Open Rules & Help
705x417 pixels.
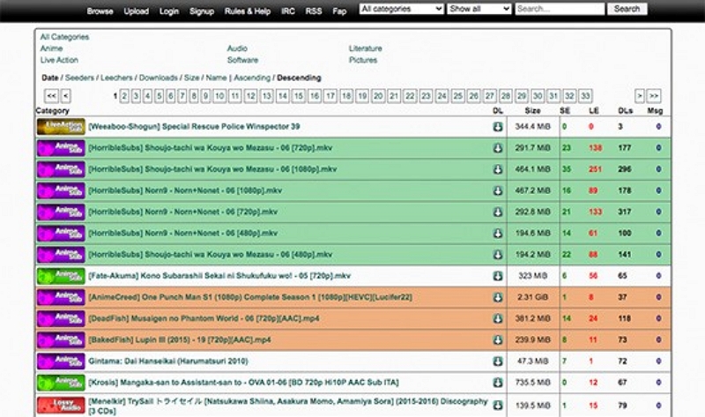pyautogui.click(x=248, y=11)
